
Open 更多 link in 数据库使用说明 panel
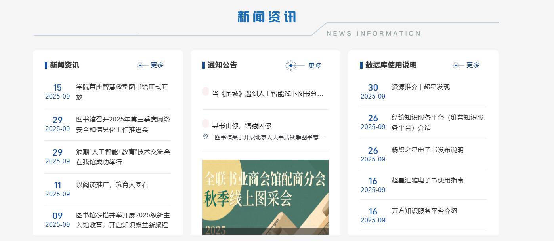click(473, 65)
